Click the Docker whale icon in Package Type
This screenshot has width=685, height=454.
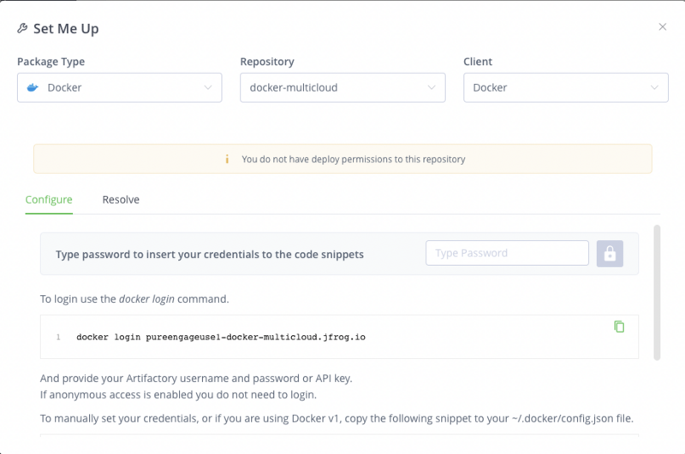click(x=33, y=88)
